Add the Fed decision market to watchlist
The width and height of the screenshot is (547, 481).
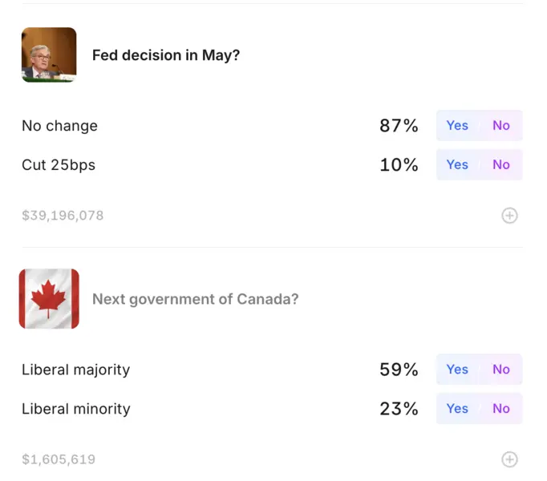(x=509, y=216)
